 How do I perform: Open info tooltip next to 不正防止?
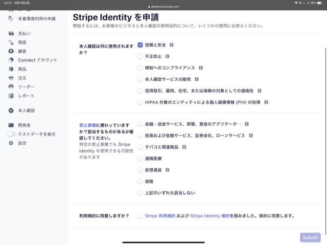167,56
